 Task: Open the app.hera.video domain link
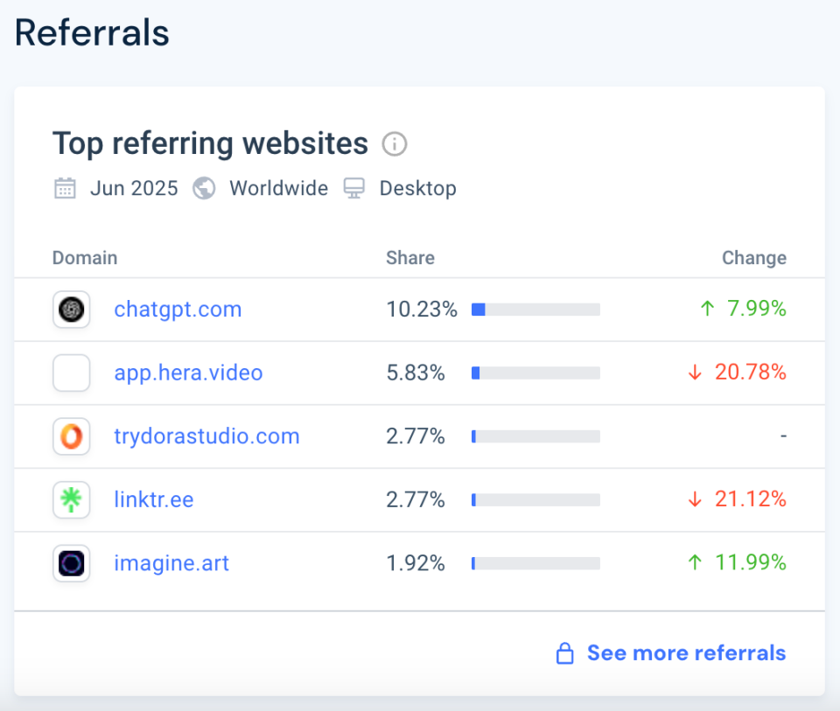coord(188,373)
